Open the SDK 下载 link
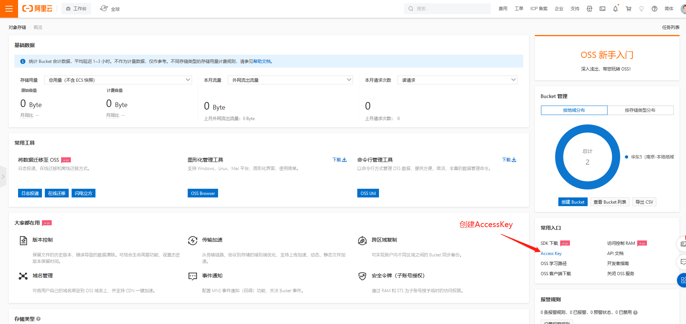Viewport: 686px width, 324px height. point(549,243)
